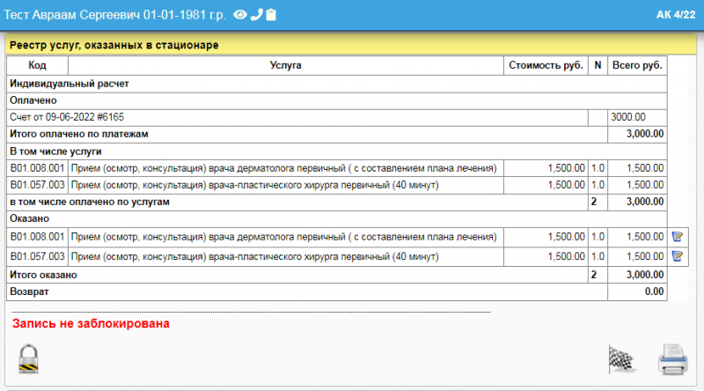Click the Запись не заблокирована status text

click(91, 323)
